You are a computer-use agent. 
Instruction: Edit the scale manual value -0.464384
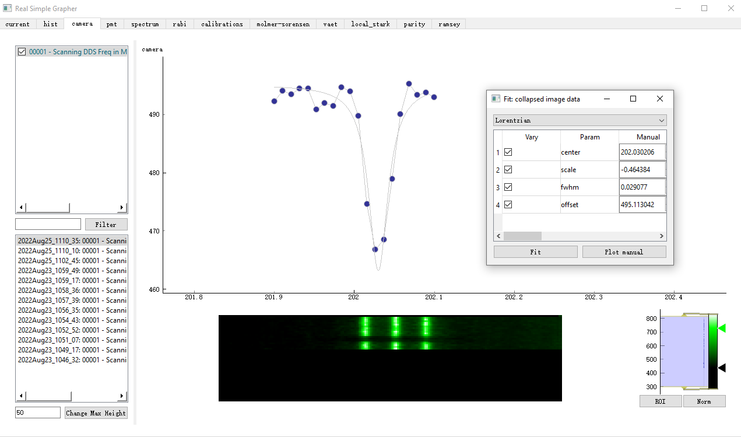coord(642,170)
